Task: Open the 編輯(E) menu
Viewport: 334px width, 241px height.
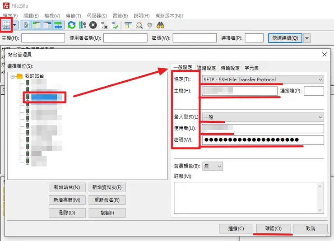Action: [31, 16]
